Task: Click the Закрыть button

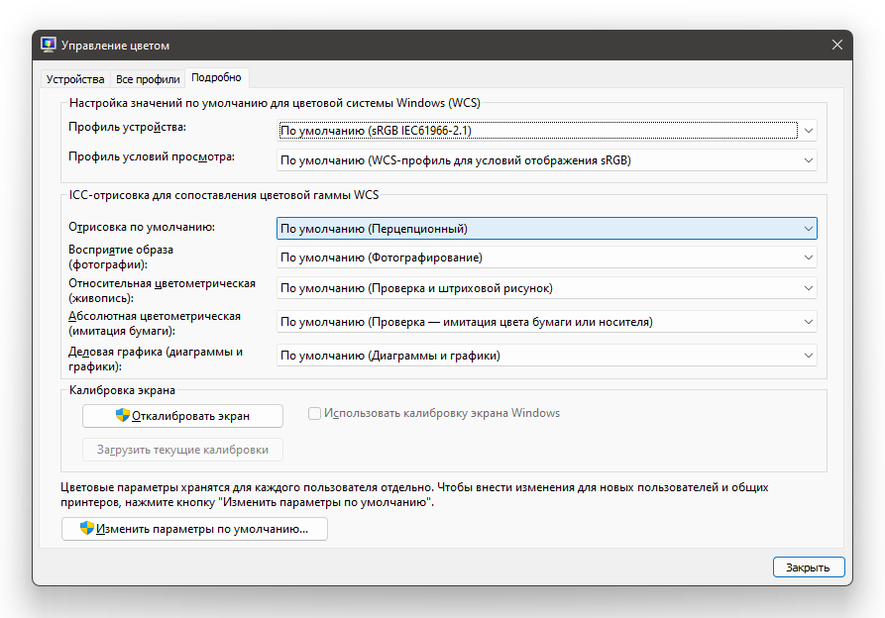Action: 808,567
